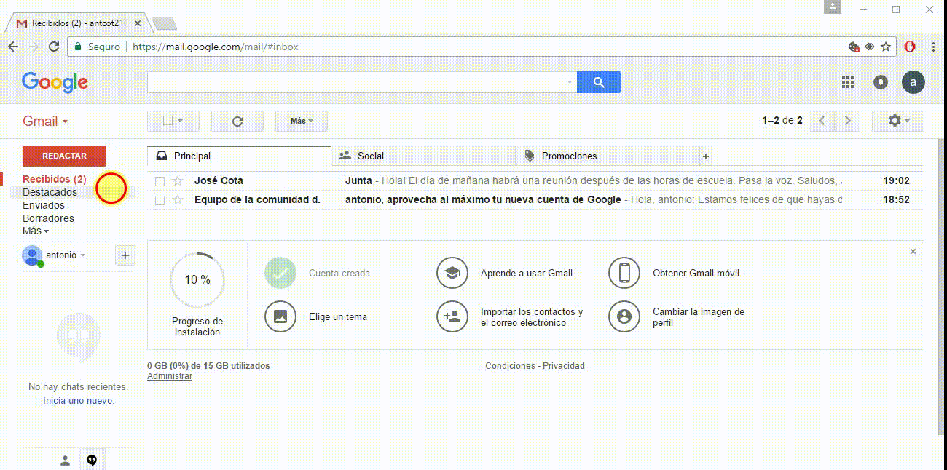Click antonio's profile picture in the chat list
This screenshot has width=947, height=470.
[32, 255]
